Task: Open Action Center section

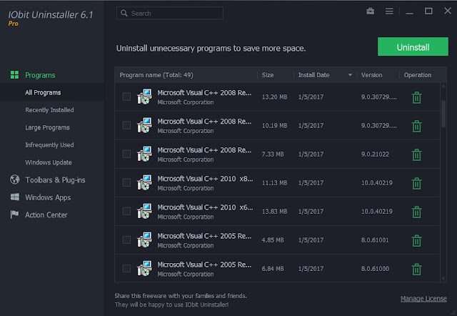Action: [x=46, y=215]
